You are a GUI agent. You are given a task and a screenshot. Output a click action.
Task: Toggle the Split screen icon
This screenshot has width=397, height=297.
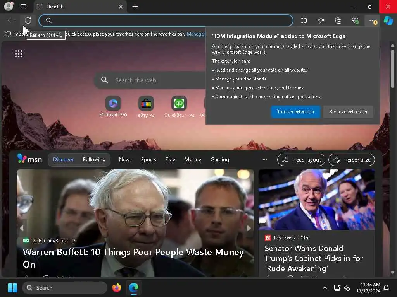point(304,20)
